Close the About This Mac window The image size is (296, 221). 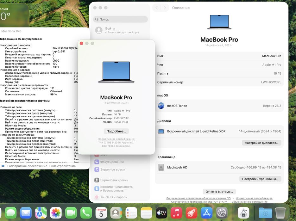[81, 43]
